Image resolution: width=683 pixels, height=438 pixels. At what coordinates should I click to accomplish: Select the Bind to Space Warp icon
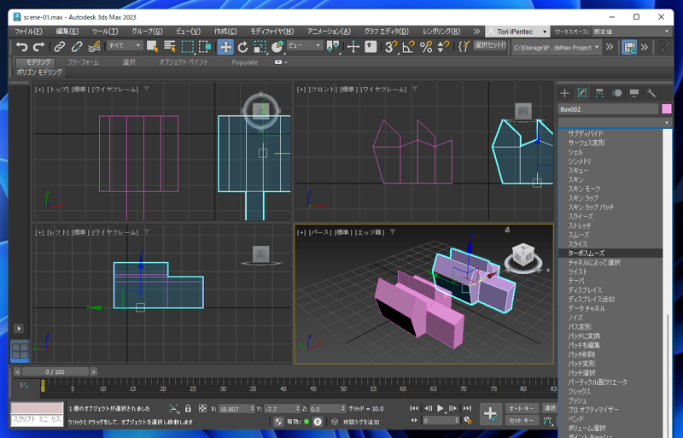[x=94, y=47]
